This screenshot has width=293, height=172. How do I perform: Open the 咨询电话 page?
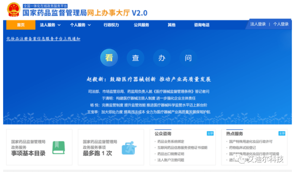(201, 25)
